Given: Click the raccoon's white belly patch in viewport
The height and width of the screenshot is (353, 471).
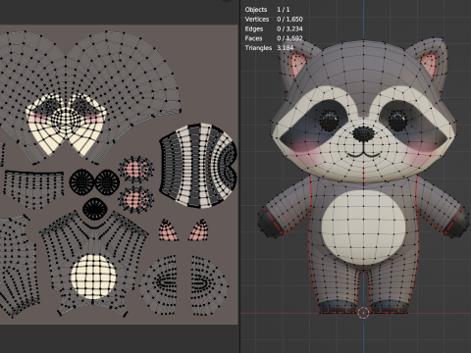Looking at the screenshot, I should [363, 227].
